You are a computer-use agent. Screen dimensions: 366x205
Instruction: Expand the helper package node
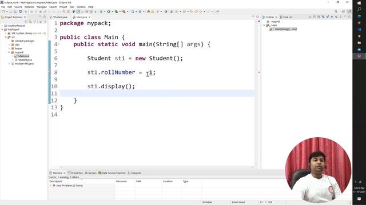[x=9, y=48]
